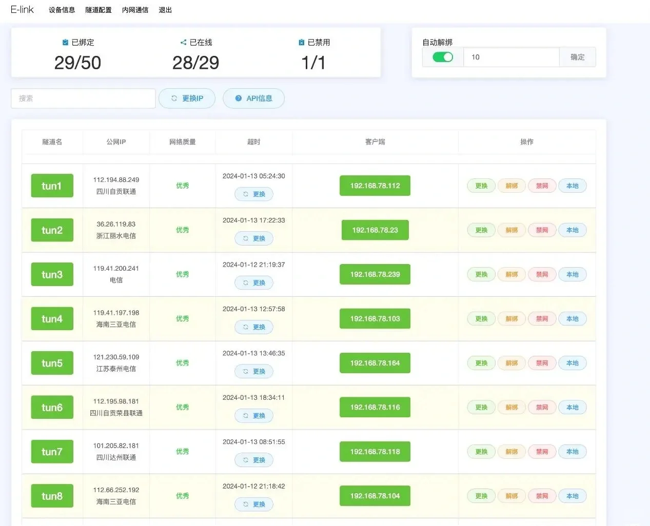This screenshot has height=526, width=650.
Task: Click the auto-unbind value field showing 10
Action: [511, 57]
